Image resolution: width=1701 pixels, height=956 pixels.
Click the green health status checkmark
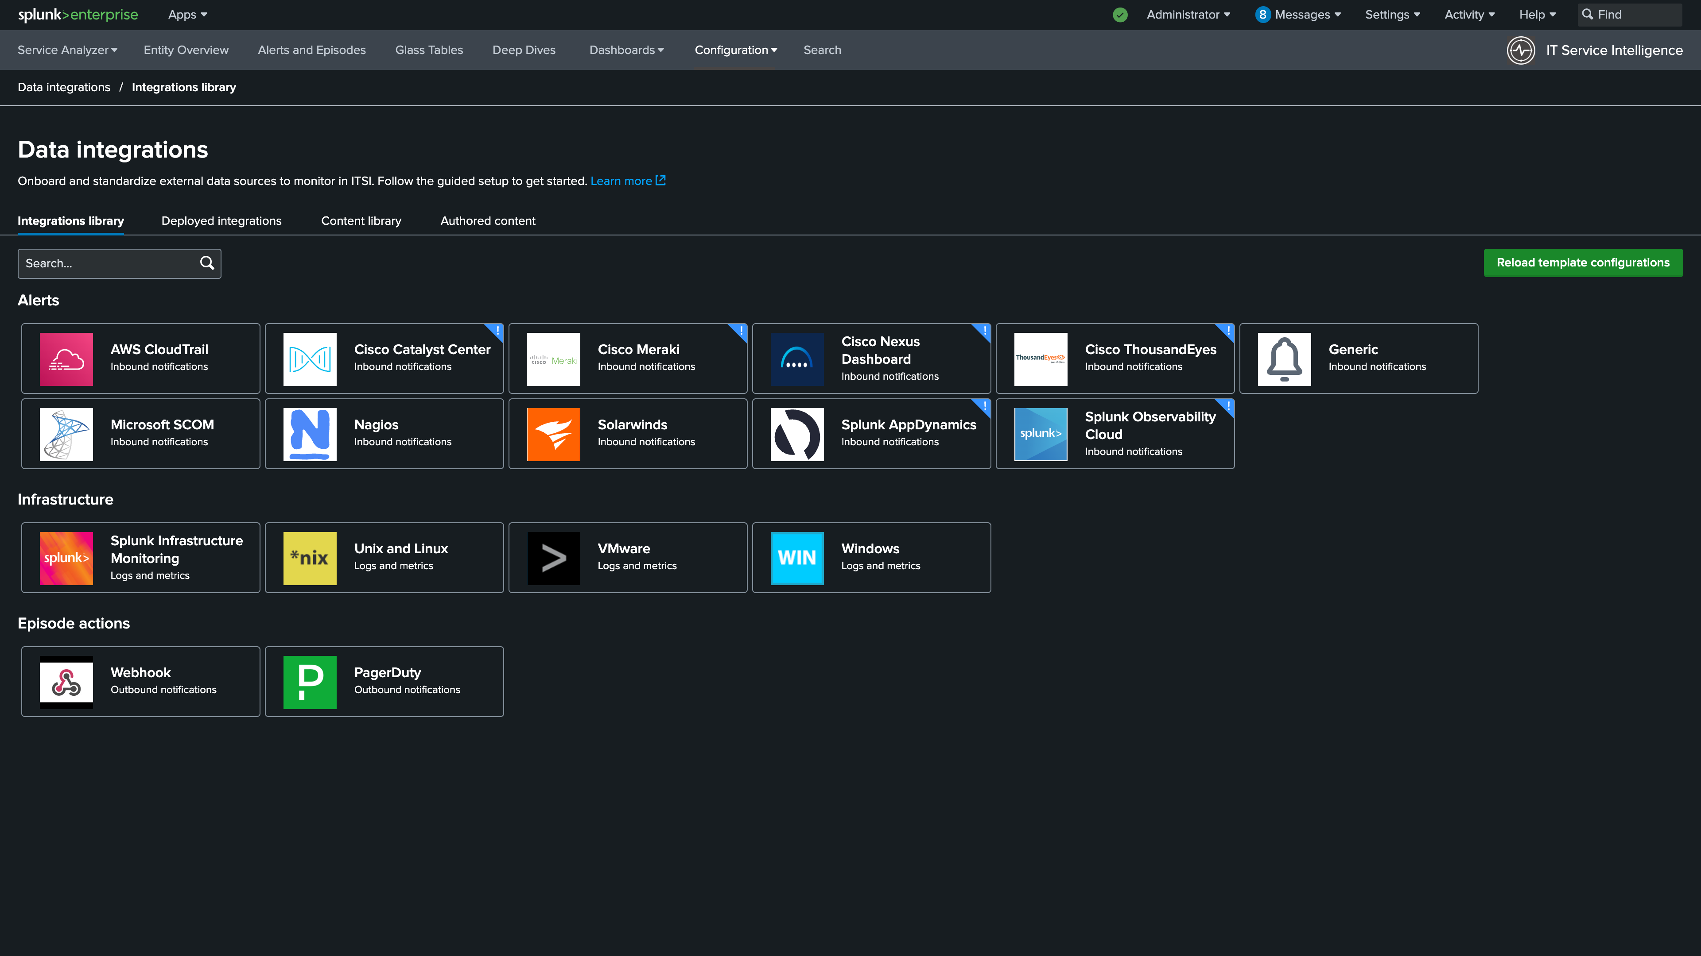click(1120, 15)
